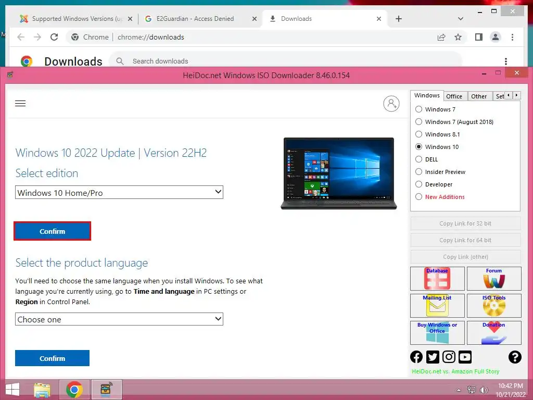Click the Search downloads field

pos(286,61)
